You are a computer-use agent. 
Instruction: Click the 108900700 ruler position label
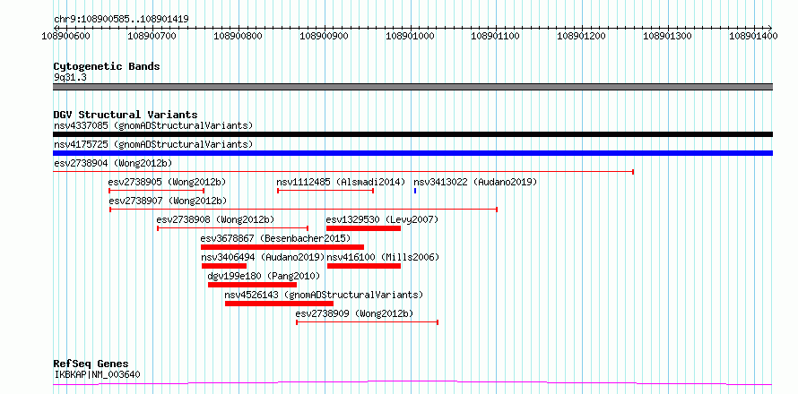152,36
